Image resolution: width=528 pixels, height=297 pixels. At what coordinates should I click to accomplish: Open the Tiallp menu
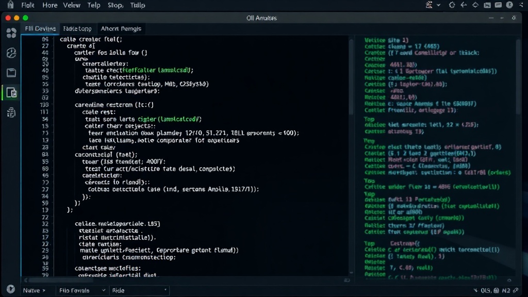tap(138, 5)
